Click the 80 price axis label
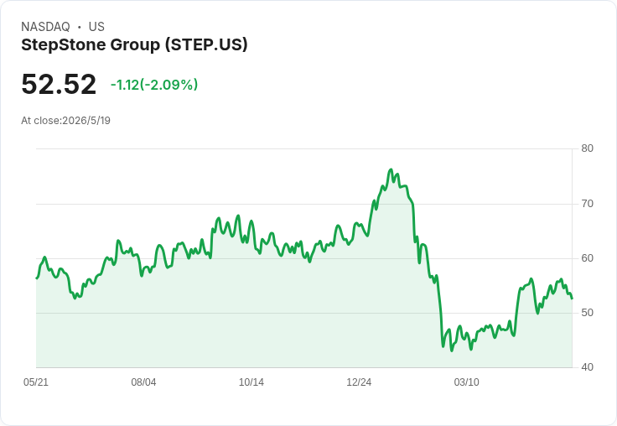 pos(587,148)
